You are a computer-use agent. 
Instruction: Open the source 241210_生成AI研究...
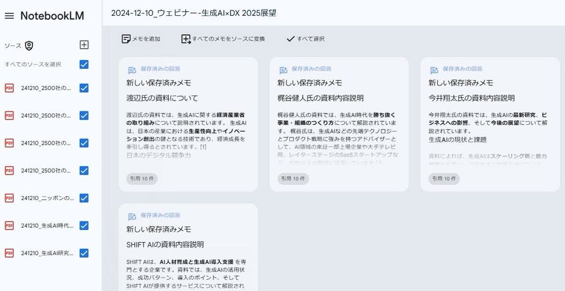[47, 253]
